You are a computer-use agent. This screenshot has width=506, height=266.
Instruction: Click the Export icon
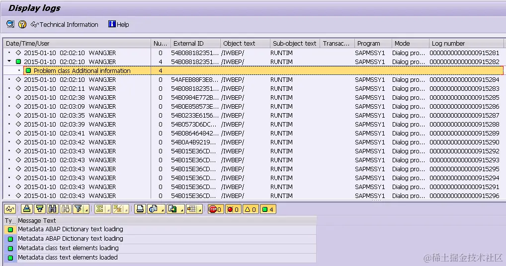pyautogui.click(x=172, y=209)
